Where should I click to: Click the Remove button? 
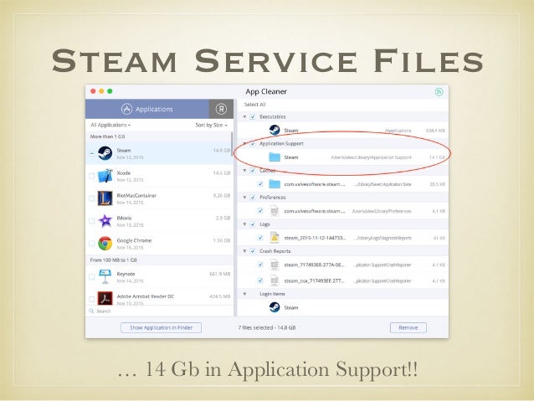coord(408,328)
